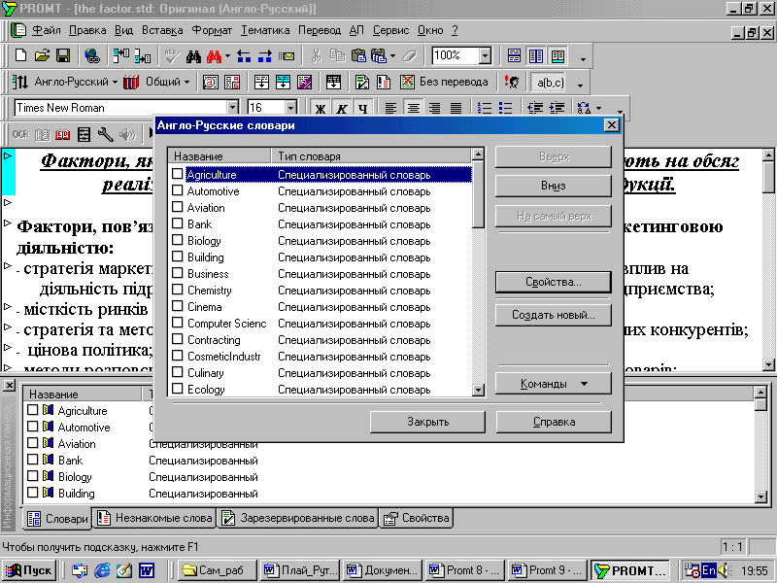
Task: Open the Перевод menu
Action: tap(320, 30)
